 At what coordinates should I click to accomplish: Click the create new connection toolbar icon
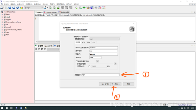(x=2, y=8)
